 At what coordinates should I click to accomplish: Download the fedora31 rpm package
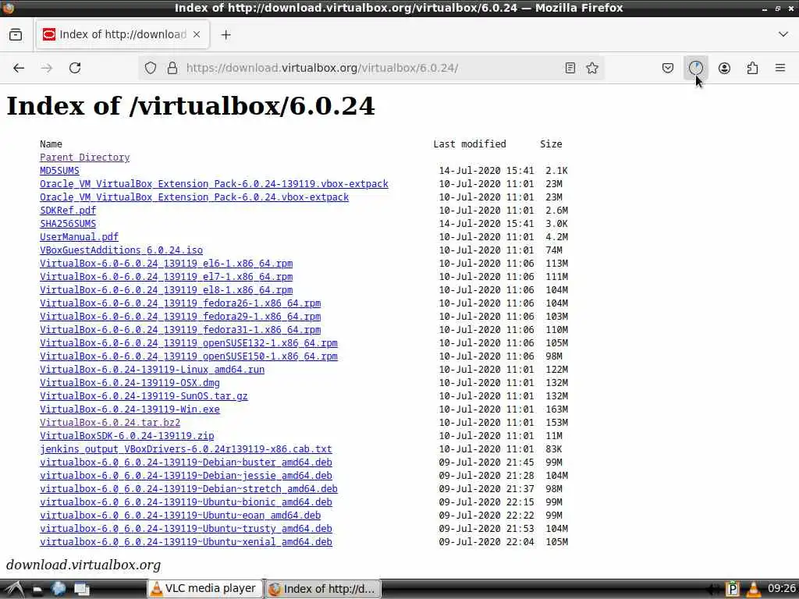coord(180,330)
